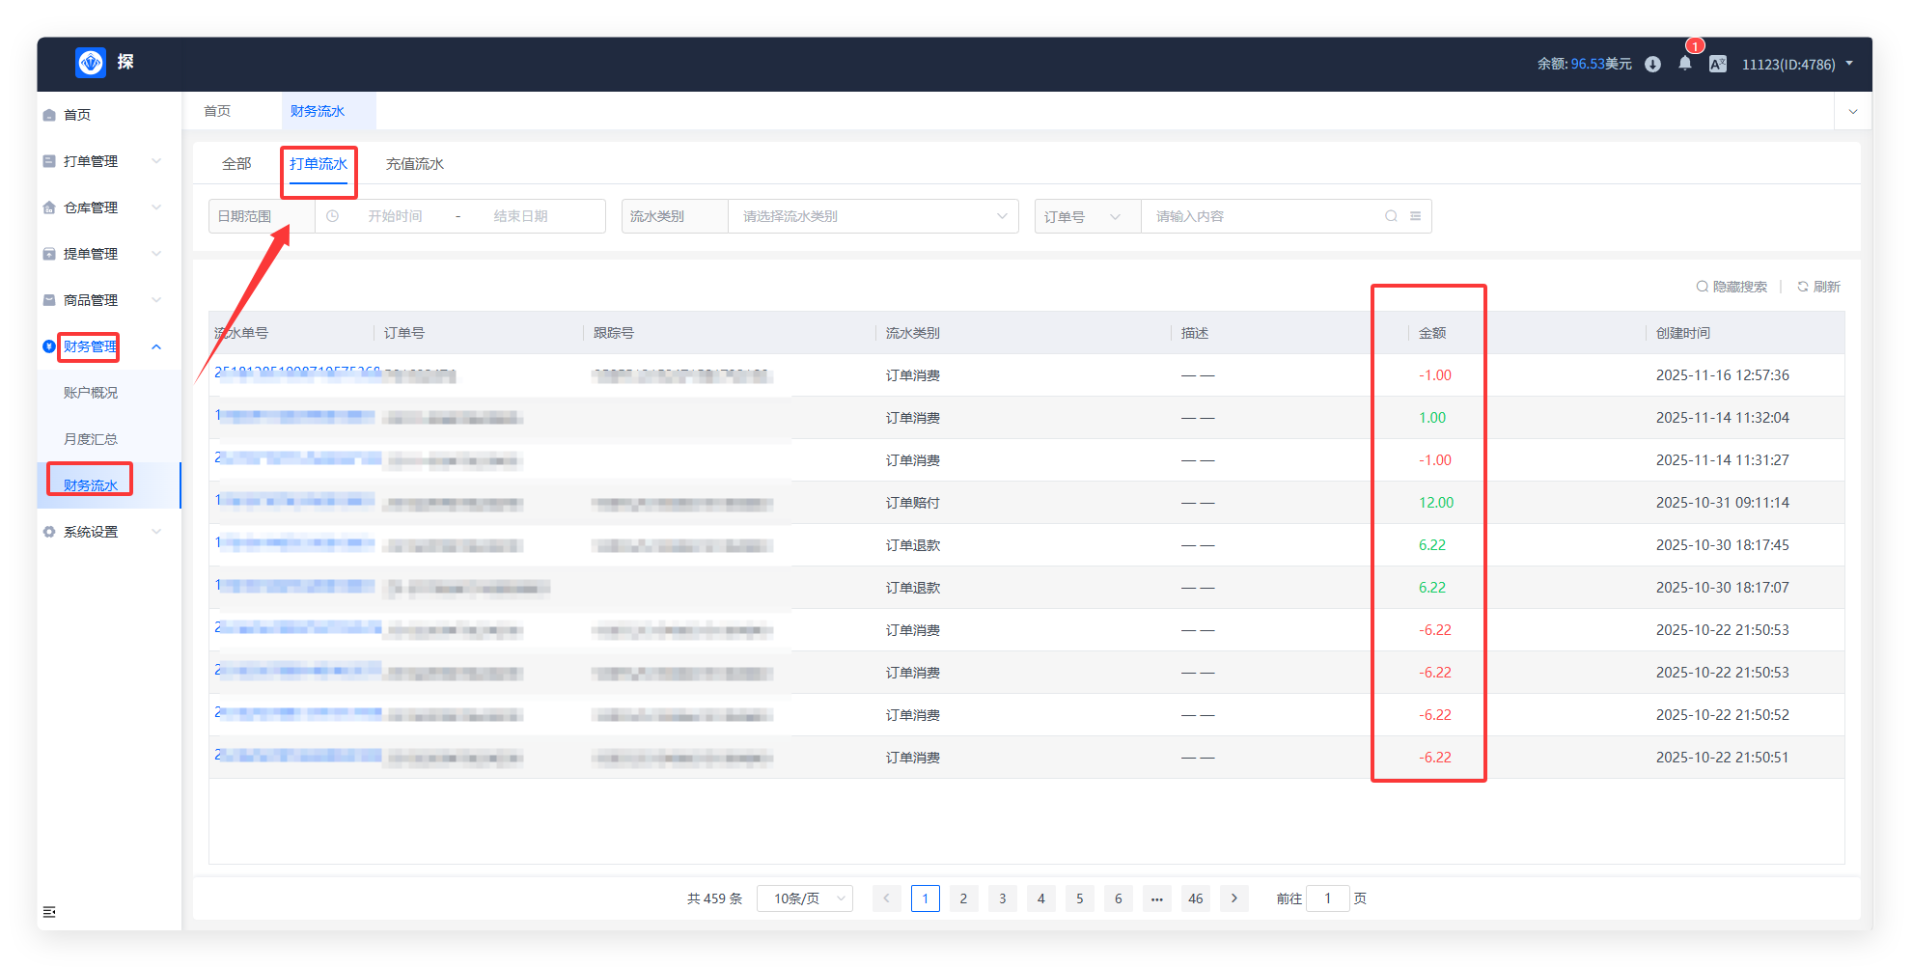Toggle 隐藏搜索 to hide search panel
The width and height of the screenshot is (1912, 967).
[1732, 287]
